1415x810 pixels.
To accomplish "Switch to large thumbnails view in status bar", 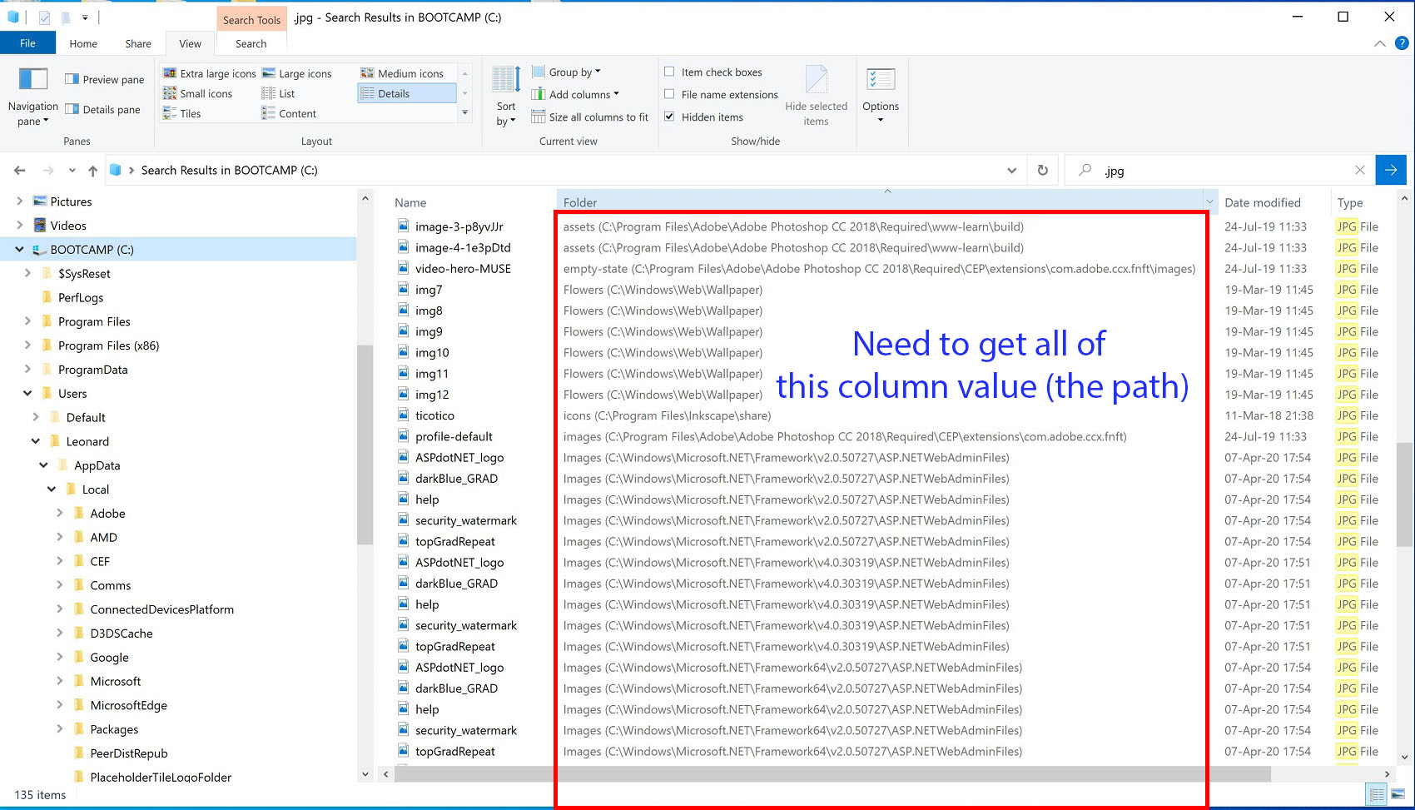I will [x=1398, y=794].
